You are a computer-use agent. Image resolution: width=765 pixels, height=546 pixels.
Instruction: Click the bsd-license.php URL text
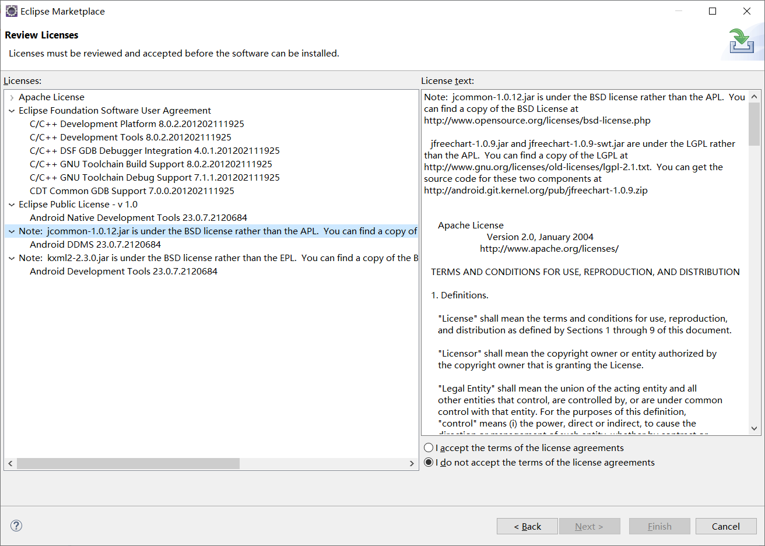coord(537,120)
